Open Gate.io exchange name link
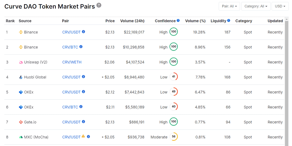The width and height of the screenshot is (292, 146). [x=30, y=122]
